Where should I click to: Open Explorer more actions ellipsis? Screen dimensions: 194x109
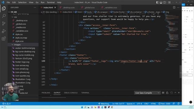click(35, 8)
